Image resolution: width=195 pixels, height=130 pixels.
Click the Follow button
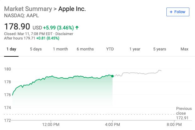point(178,12)
